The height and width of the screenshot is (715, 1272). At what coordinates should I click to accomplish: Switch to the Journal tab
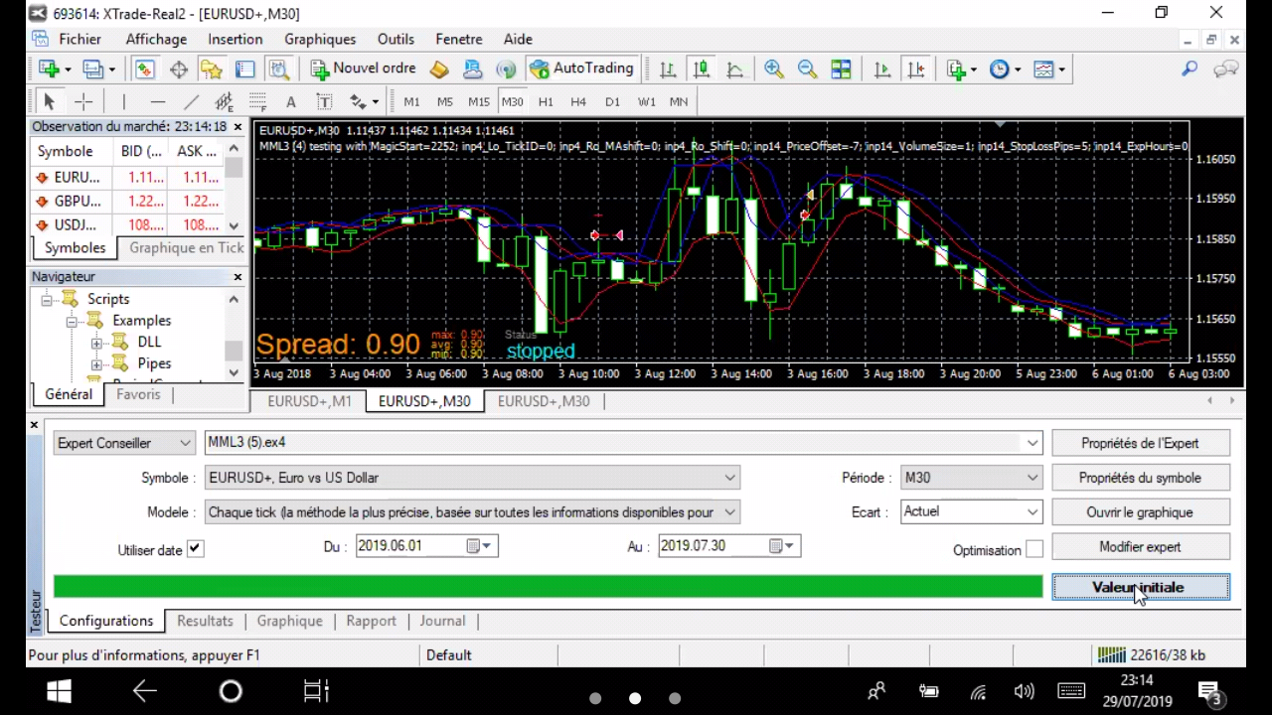click(442, 621)
